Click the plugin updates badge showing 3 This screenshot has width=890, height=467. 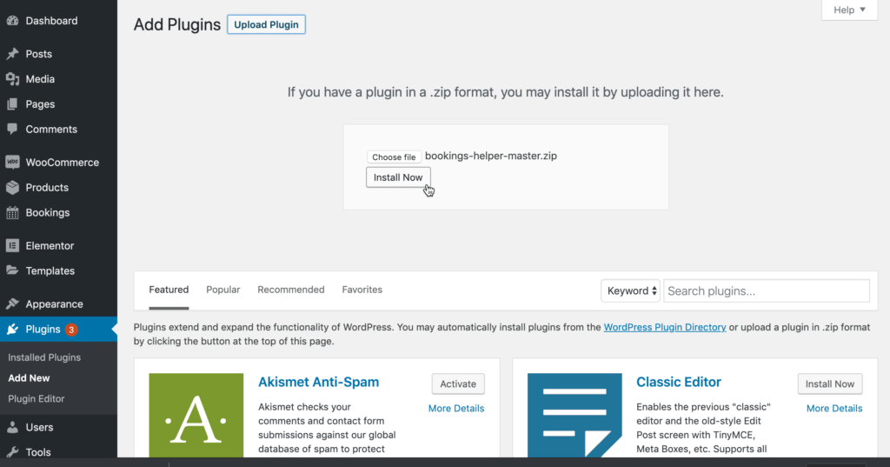pos(71,330)
